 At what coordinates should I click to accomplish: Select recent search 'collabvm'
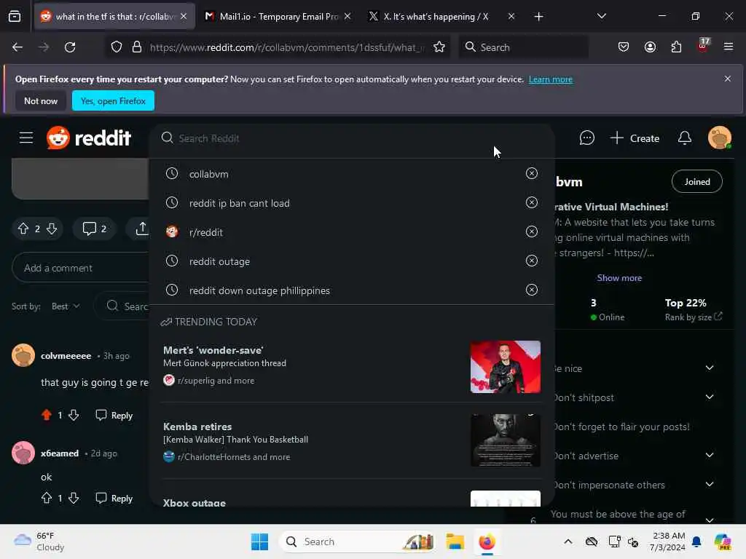tap(208, 174)
